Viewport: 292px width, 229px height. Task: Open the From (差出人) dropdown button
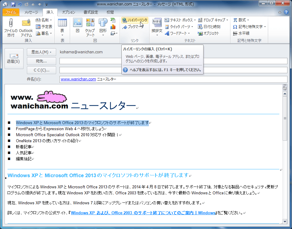(x=42, y=52)
